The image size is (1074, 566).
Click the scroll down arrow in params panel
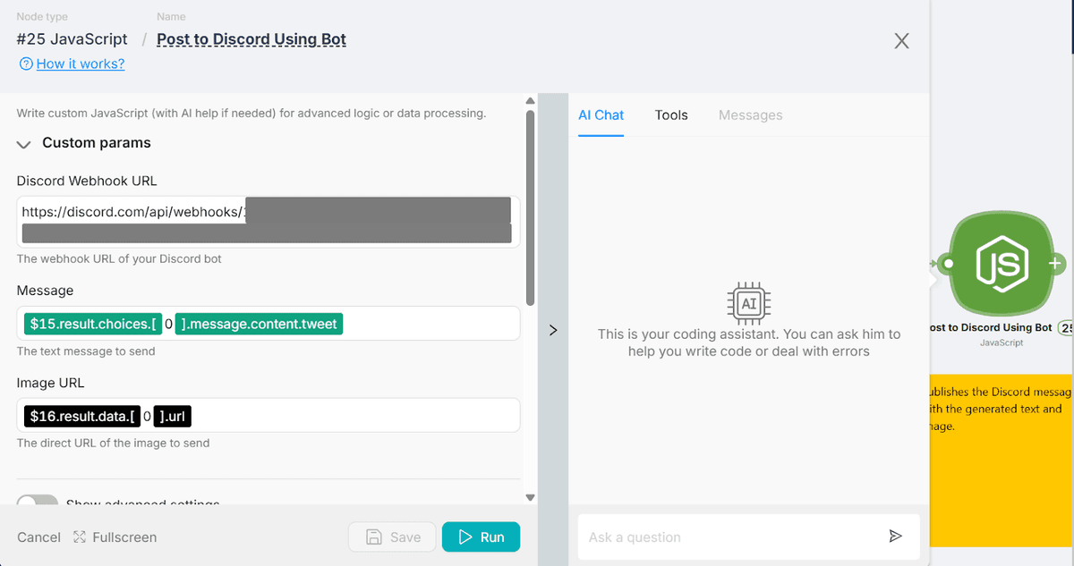pos(530,497)
